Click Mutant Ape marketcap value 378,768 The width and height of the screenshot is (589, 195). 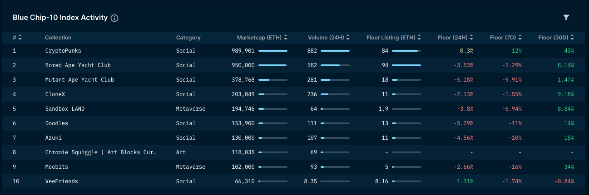243,80
